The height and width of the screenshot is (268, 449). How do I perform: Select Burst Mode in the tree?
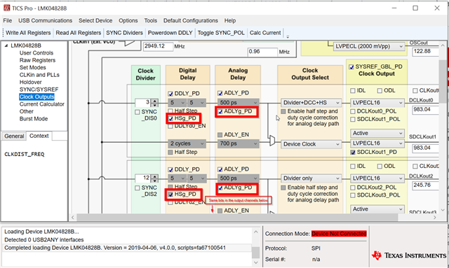[34, 119]
